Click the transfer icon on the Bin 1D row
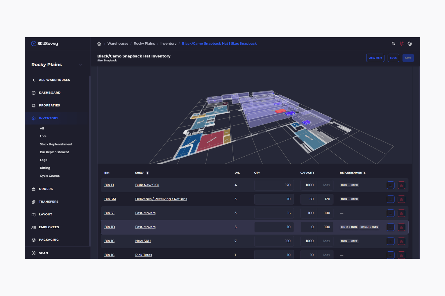The width and height of the screenshot is (445, 296). coord(390,227)
